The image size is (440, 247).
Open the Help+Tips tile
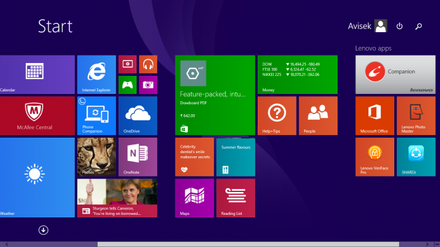277,116
